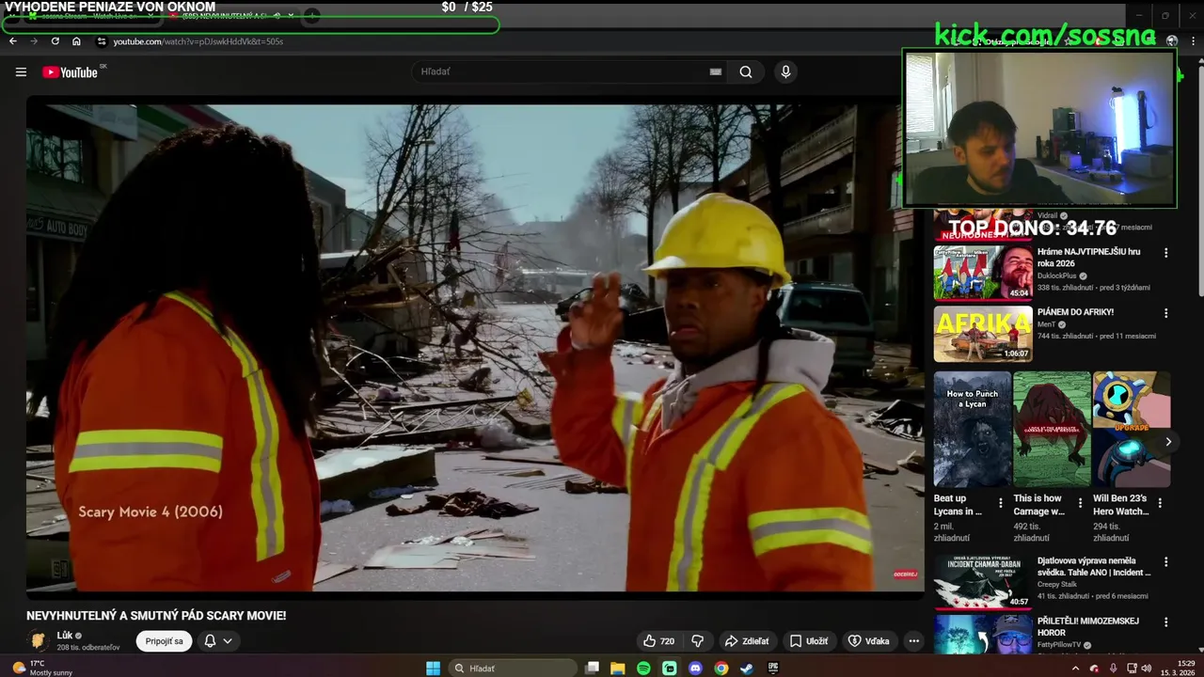The width and height of the screenshot is (1204, 677).
Task: Open Lúk channel name link
Action: pyautogui.click(x=65, y=636)
